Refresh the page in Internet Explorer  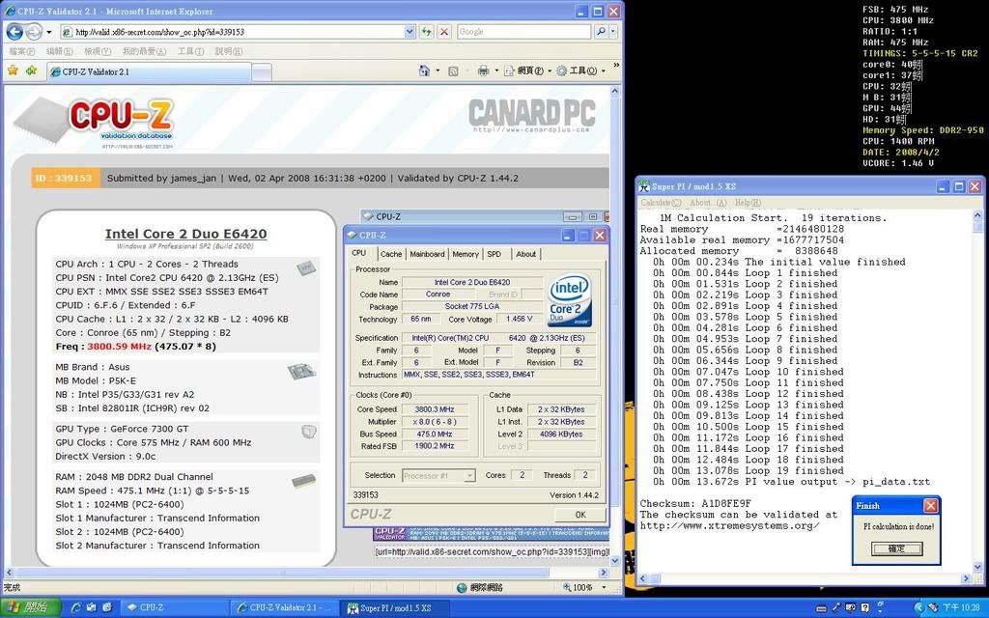pos(426,32)
